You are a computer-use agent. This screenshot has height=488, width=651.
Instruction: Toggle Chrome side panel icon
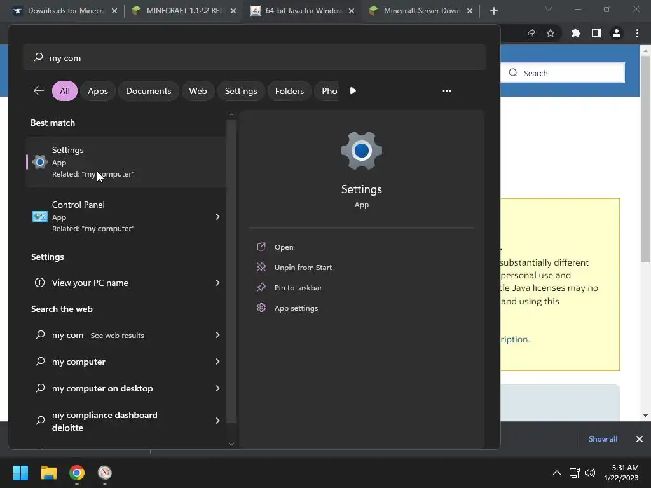596,34
